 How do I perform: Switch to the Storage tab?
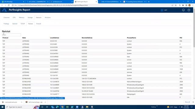pyautogui.click(x=30, y=18)
